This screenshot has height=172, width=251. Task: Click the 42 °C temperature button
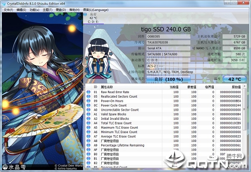235,79
